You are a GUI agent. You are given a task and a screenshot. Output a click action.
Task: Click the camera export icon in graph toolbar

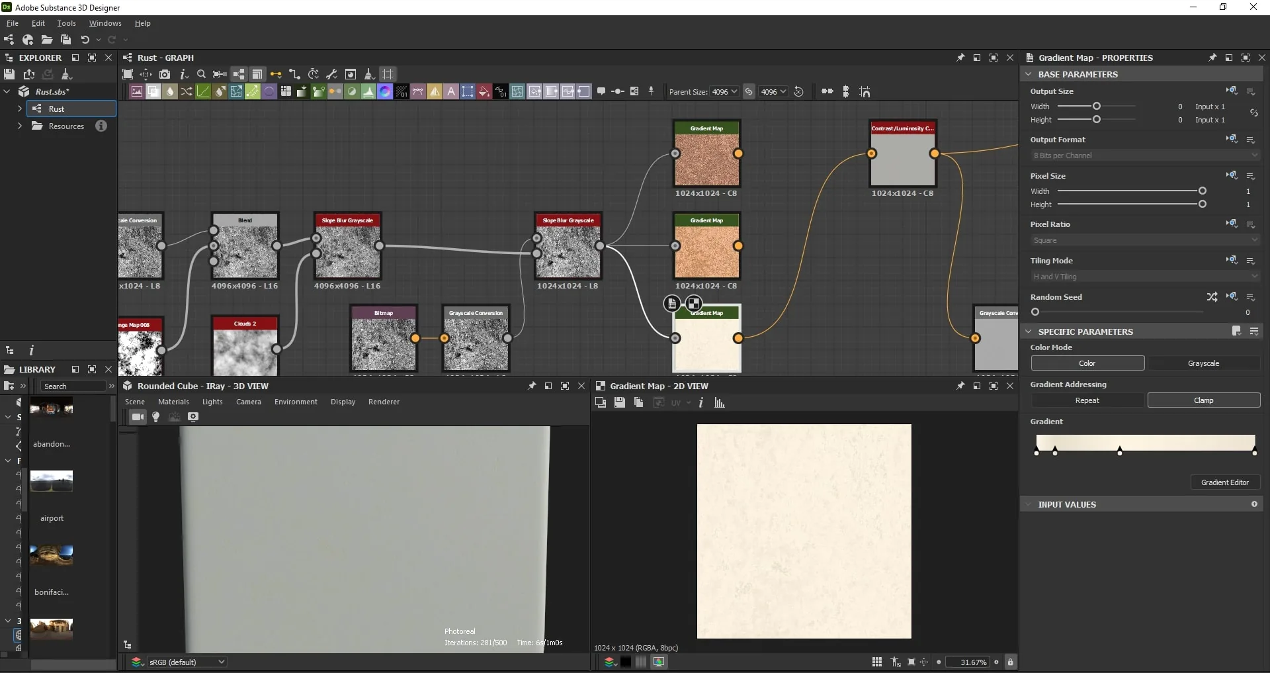coord(165,74)
